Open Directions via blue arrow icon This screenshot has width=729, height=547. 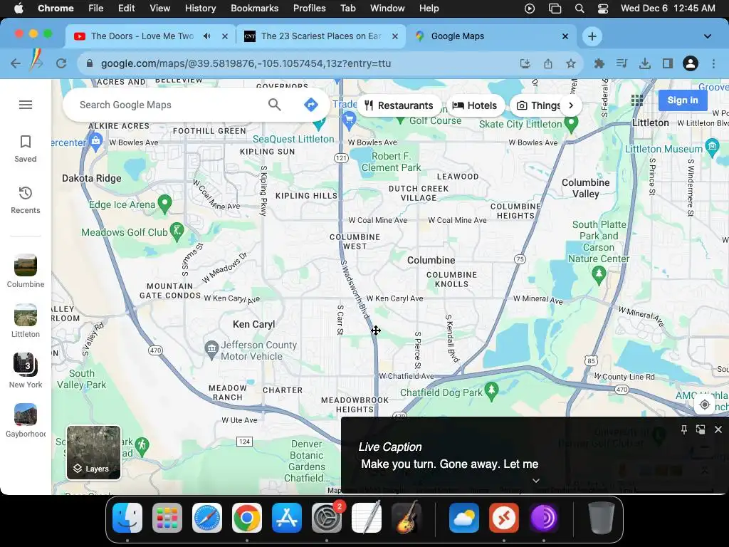[x=310, y=105]
